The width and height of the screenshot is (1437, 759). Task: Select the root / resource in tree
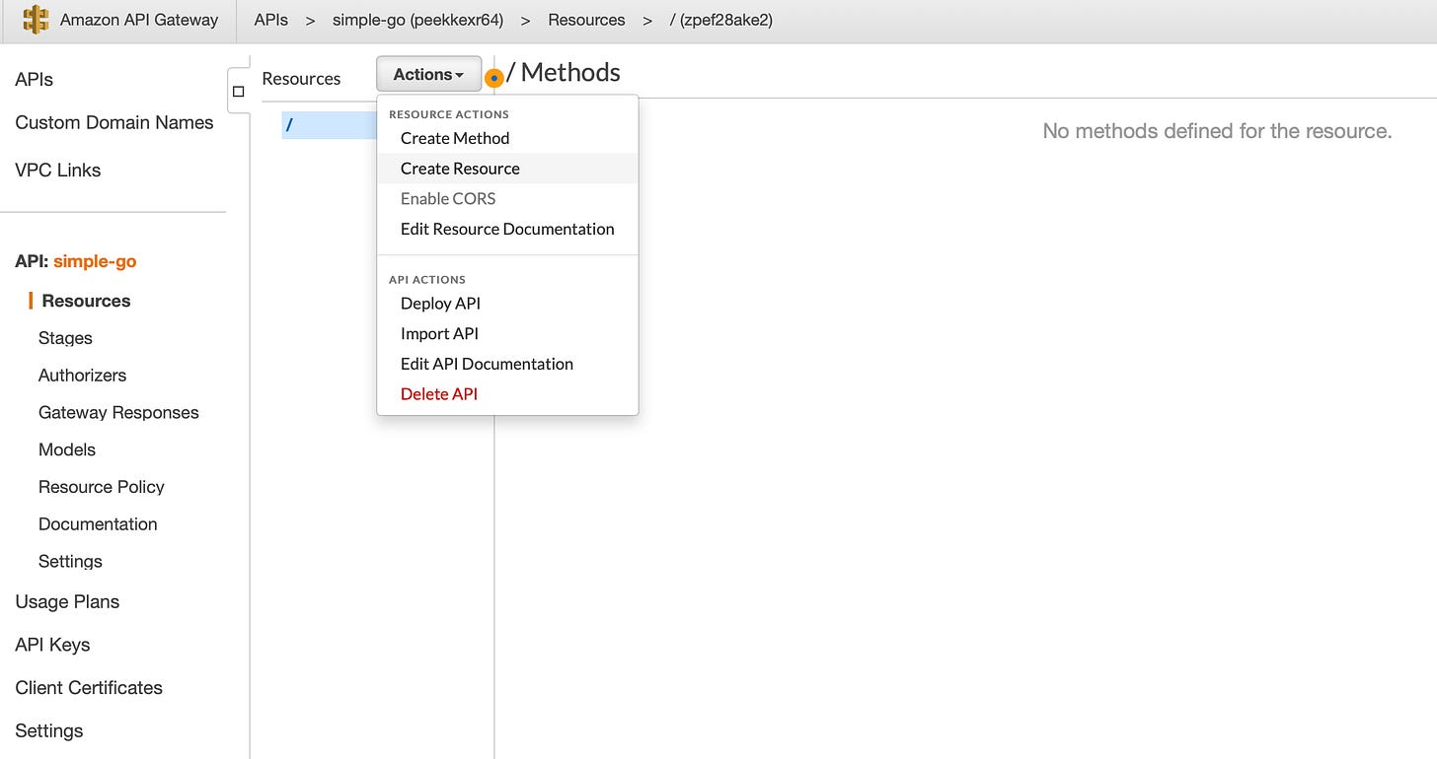click(329, 125)
